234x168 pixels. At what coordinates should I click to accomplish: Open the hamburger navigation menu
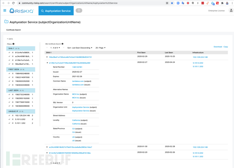click(x=5, y=10)
